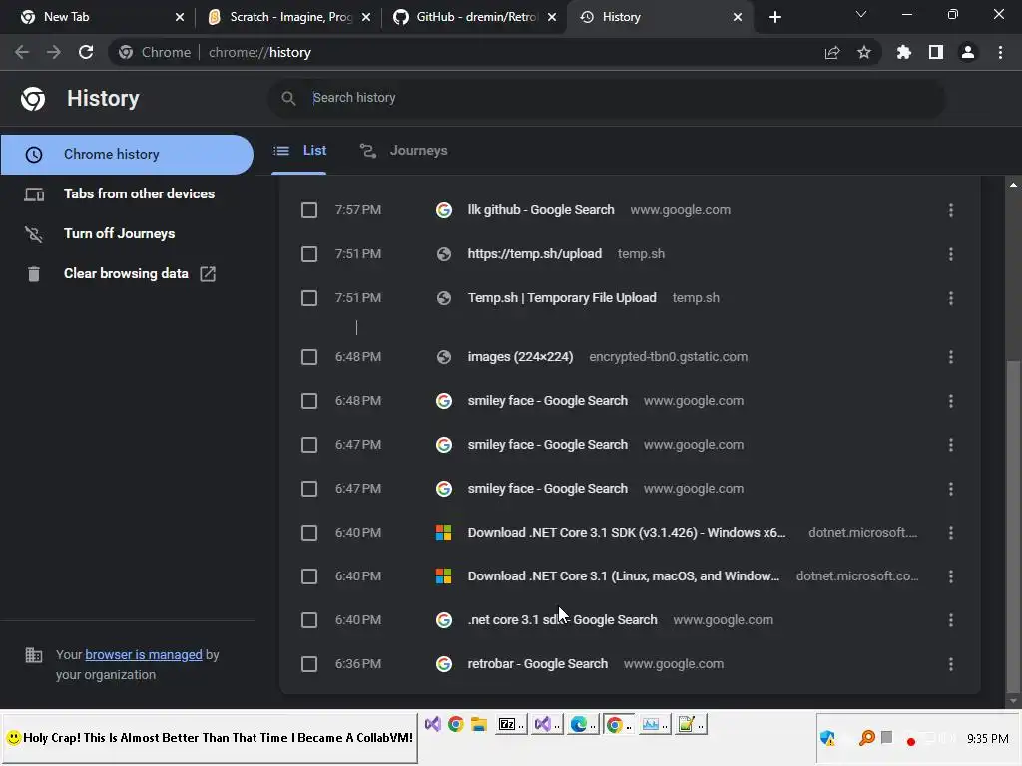
Task: Click the Holy Crap start button
Action: [210, 738]
